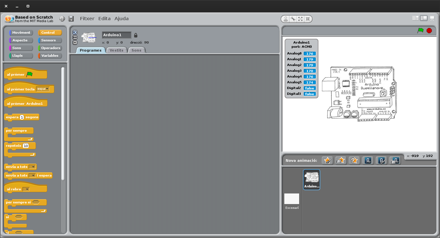This screenshot has width=440, height=238.
Task: Open the Edita menu
Action: pyautogui.click(x=105, y=19)
